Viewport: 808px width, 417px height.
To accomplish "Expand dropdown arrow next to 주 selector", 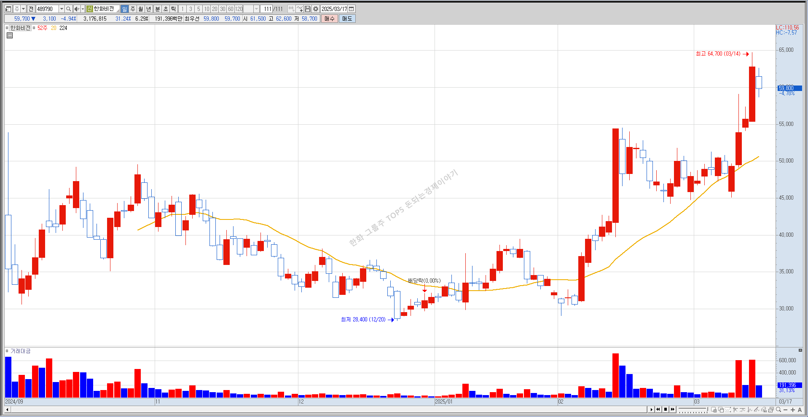I will coord(23,9).
